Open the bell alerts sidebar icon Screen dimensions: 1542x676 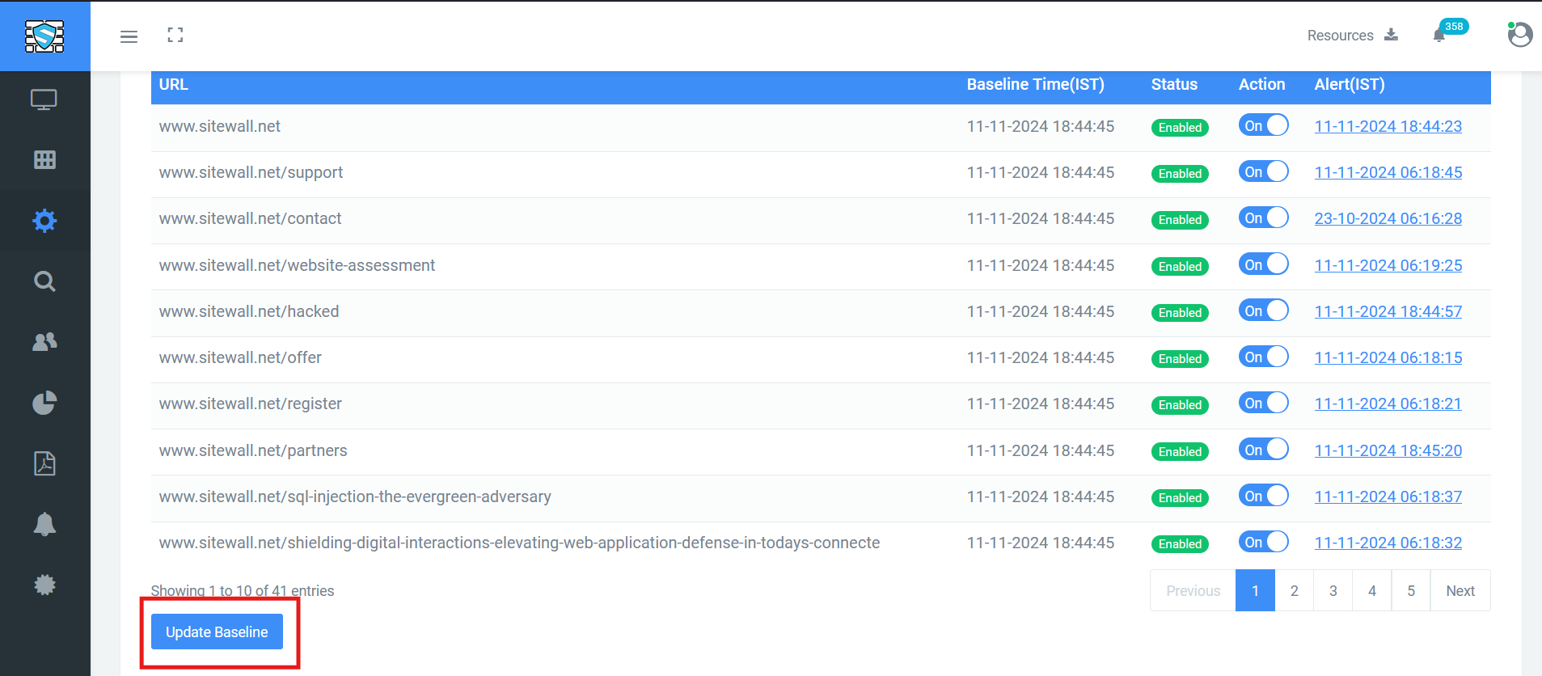(44, 524)
